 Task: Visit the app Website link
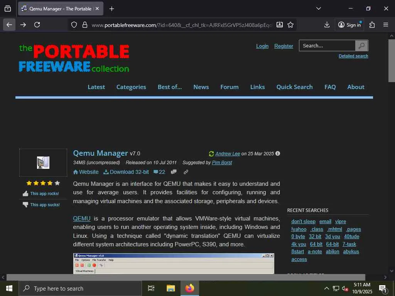point(86,172)
